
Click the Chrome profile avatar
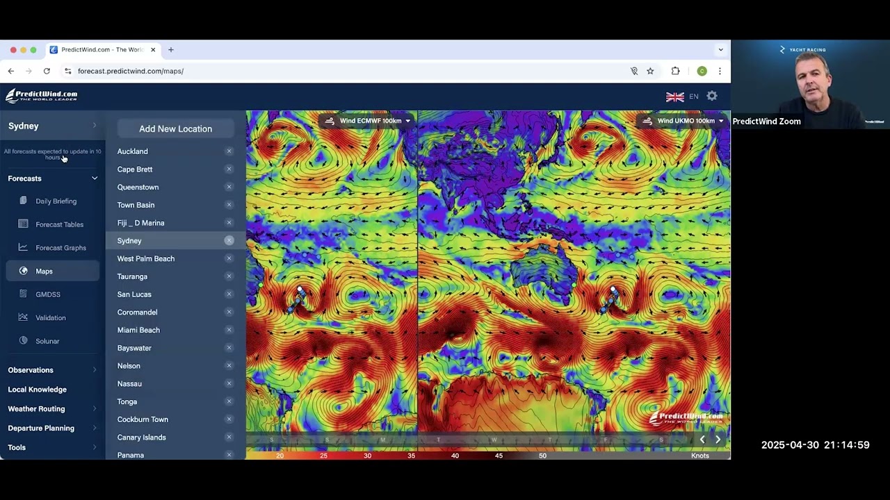[702, 71]
